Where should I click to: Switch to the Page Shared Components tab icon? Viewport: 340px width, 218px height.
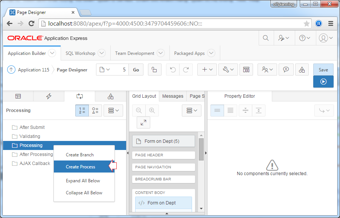[111, 96]
